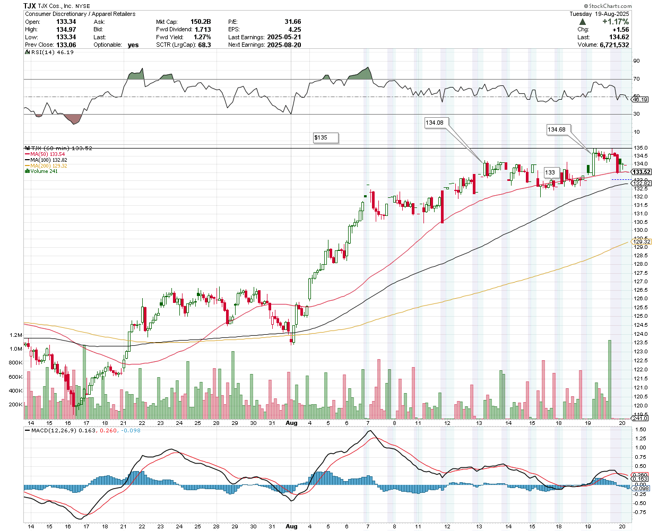Image resolution: width=658 pixels, height=531 pixels.
Task: Click the 1.2M volume scale label
Action: [x=16, y=335]
